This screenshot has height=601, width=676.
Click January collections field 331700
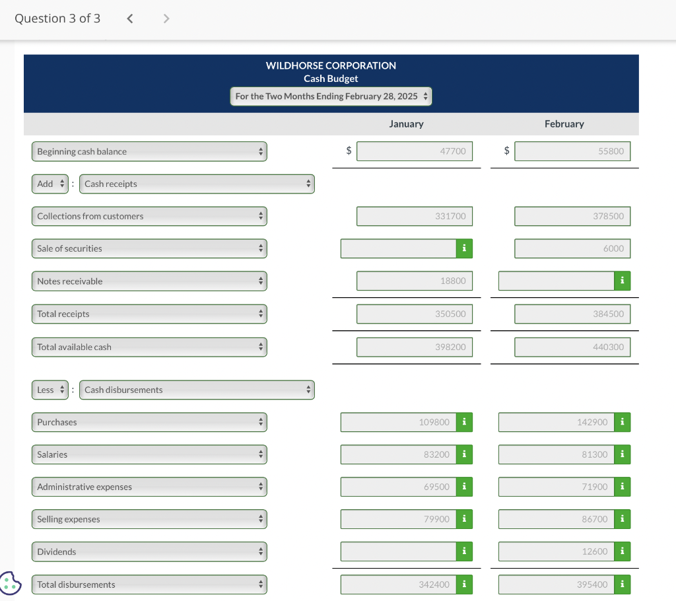point(415,216)
